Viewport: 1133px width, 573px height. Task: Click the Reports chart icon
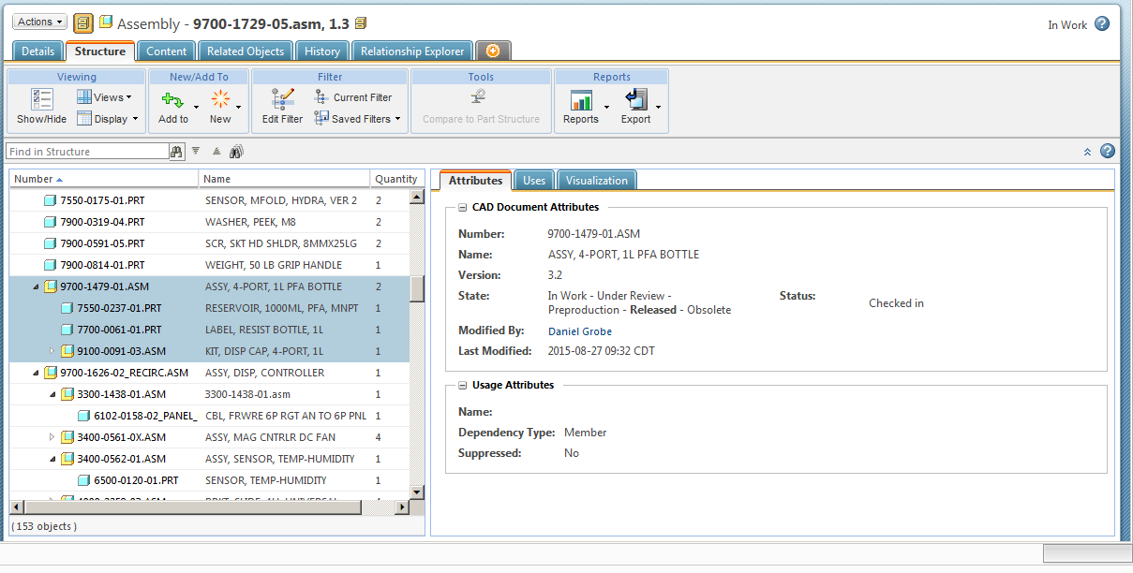581,99
